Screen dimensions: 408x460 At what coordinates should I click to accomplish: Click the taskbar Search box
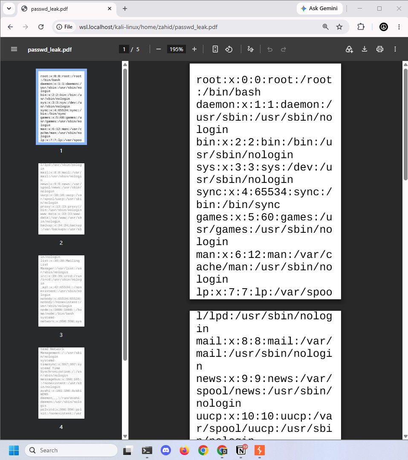pyautogui.click(x=71, y=450)
